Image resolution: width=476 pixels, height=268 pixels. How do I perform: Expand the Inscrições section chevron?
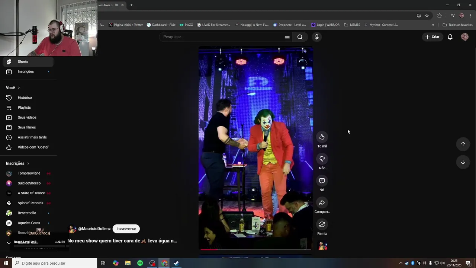pos(28,163)
